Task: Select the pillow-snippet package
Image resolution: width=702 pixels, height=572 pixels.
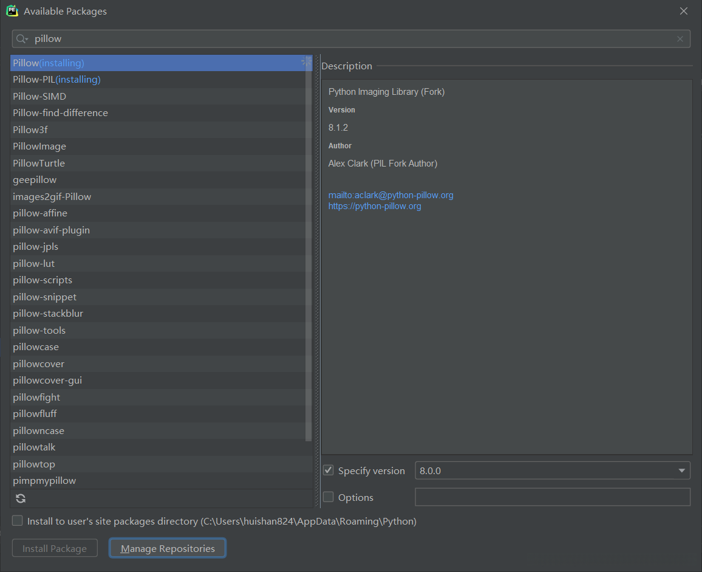Action: pyautogui.click(x=161, y=297)
